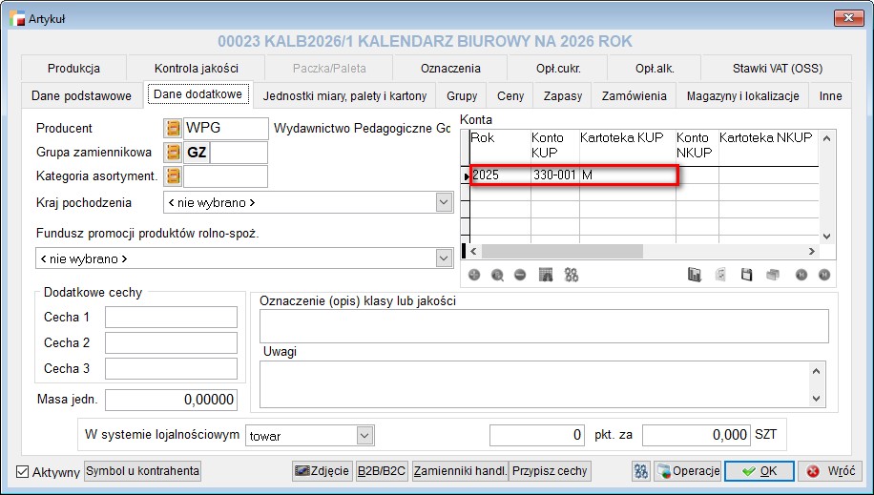874x495 pixels.
Task: Open W systemie lojalnościowym dropdown
Action: coord(364,436)
